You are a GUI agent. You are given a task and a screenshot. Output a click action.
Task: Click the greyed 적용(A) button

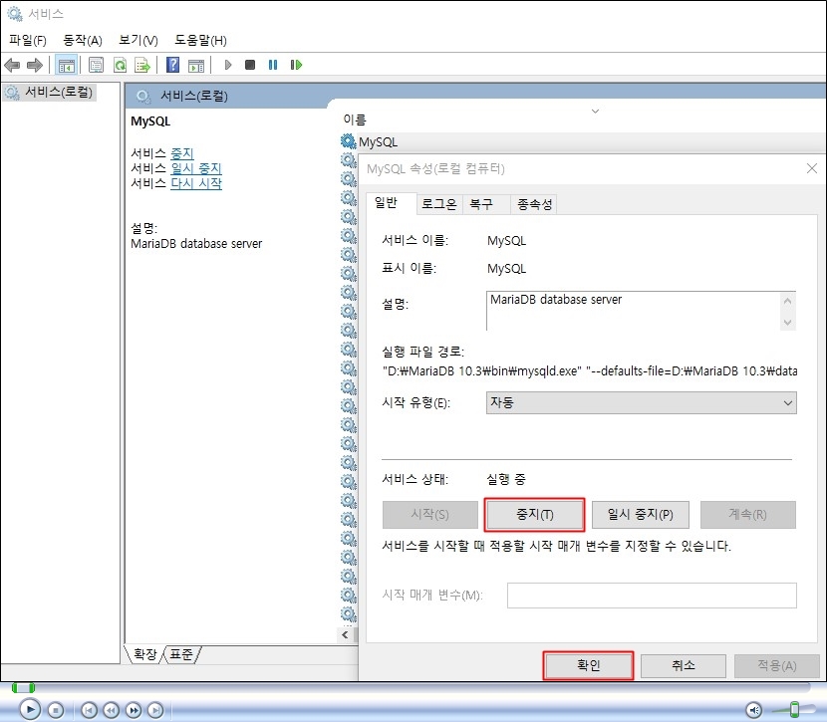pos(777,665)
